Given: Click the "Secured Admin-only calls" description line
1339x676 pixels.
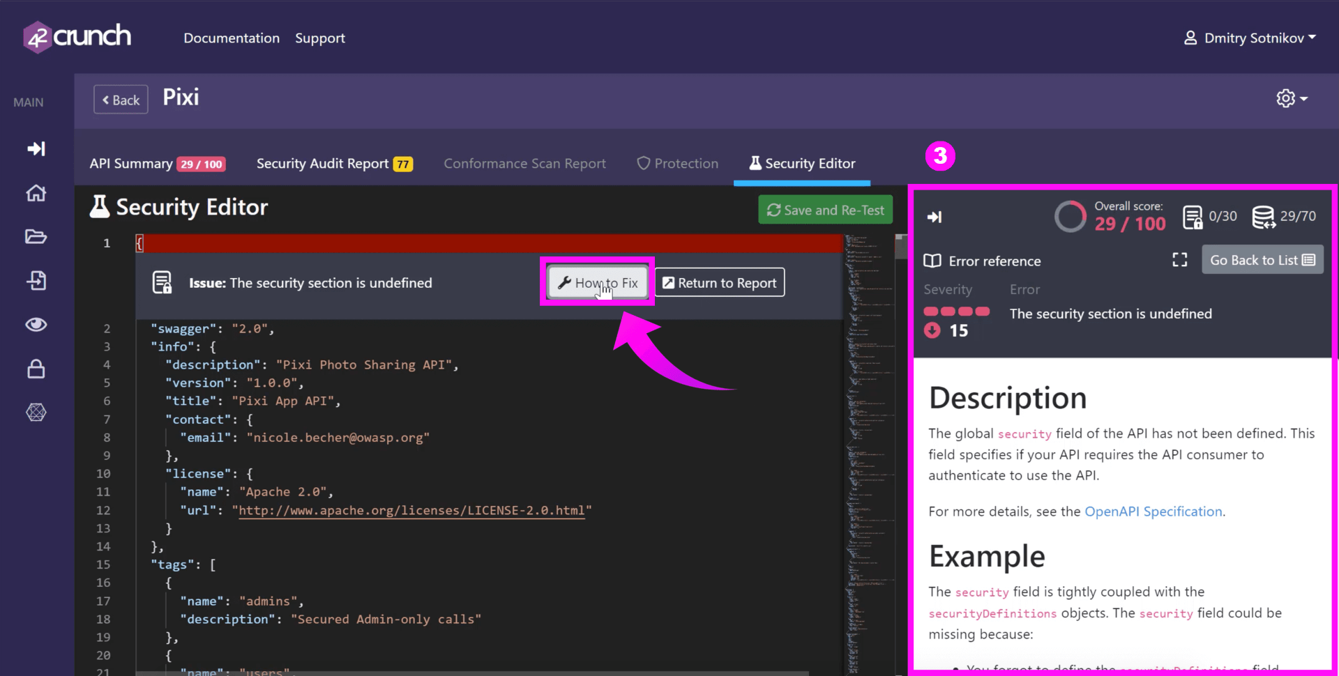Looking at the screenshot, I should pyautogui.click(x=331, y=619).
